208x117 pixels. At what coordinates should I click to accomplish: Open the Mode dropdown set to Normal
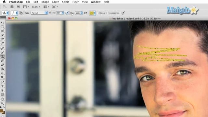click(39, 13)
